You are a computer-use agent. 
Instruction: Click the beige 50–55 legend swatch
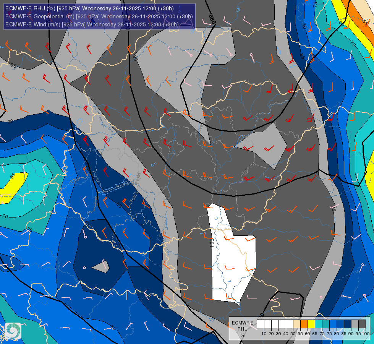tap(297, 324)
